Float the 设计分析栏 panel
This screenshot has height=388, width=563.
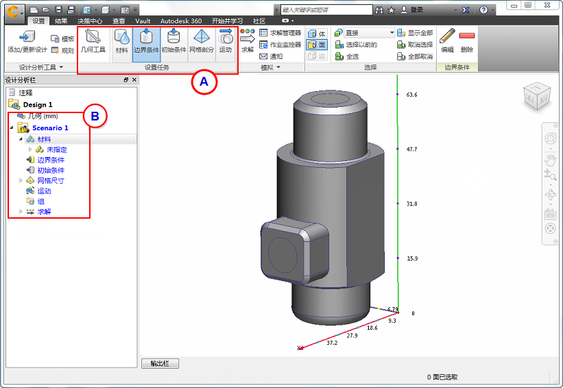point(126,80)
